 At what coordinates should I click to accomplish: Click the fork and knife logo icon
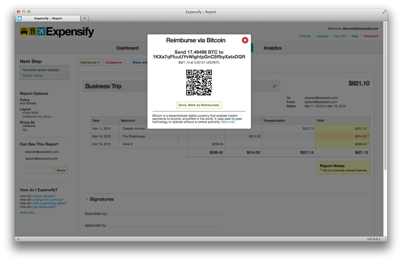pos(32,31)
